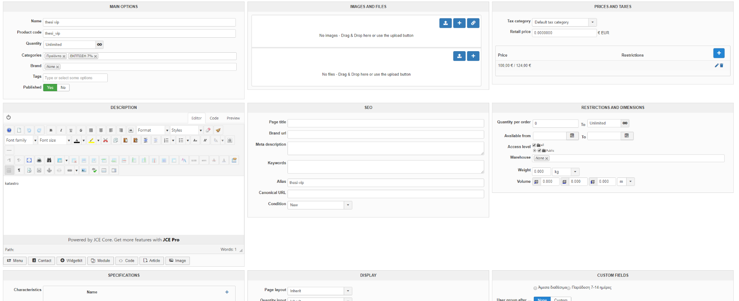Switch to the Editor tab
Screen dimensions: 739x301
pyautogui.click(x=197, y=118)
